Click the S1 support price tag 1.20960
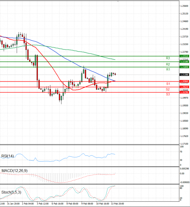 [185, 81]
